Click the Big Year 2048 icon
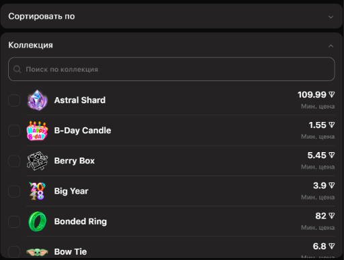Image resolution: width=344 pixels, height=260 pixels. pos(37,191)
